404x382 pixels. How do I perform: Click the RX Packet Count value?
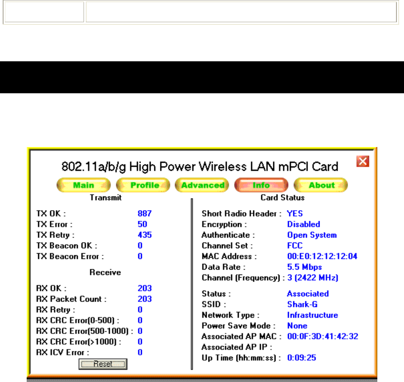144,299
